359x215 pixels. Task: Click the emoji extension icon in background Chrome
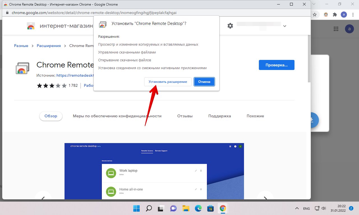pyautogui.click(x=326, y=15)
